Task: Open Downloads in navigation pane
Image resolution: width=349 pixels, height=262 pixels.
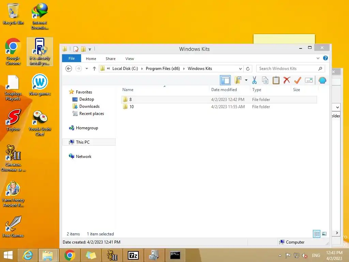Action: [x=89, y=106]
